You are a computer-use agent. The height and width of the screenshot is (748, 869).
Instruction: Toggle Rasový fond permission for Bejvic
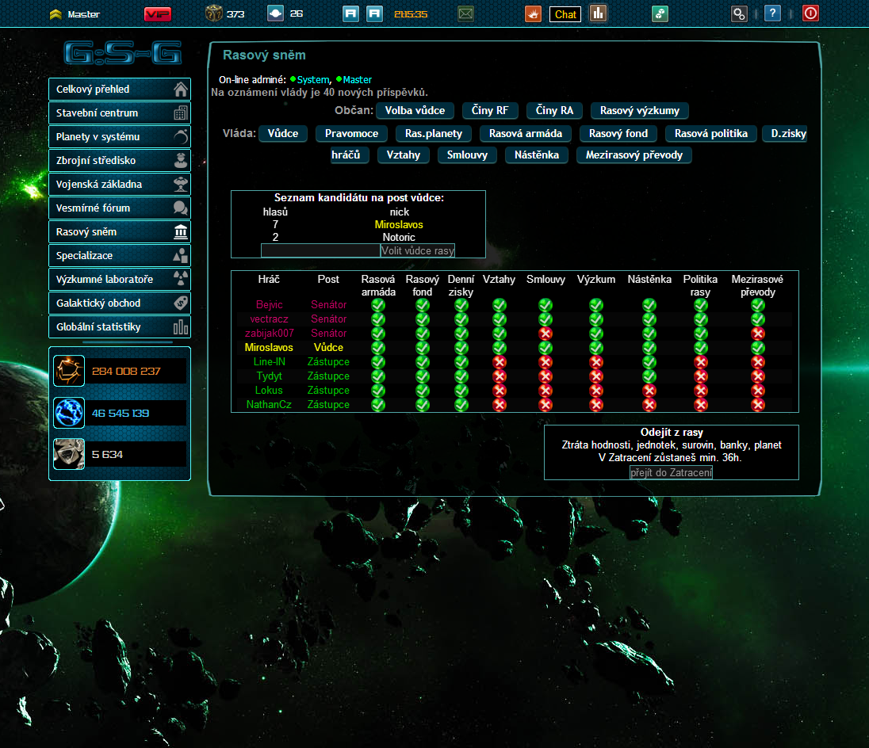click(x=423, y=305)
